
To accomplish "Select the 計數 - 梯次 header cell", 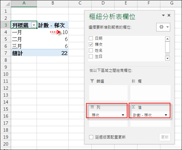I will pos(53,25).
